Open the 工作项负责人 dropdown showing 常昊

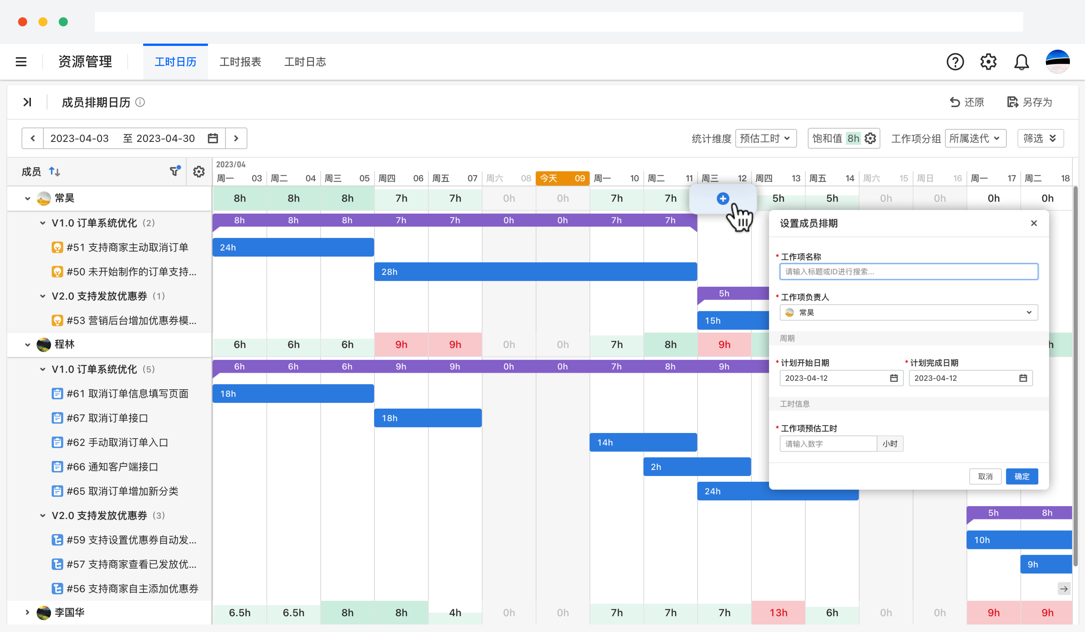908,312
